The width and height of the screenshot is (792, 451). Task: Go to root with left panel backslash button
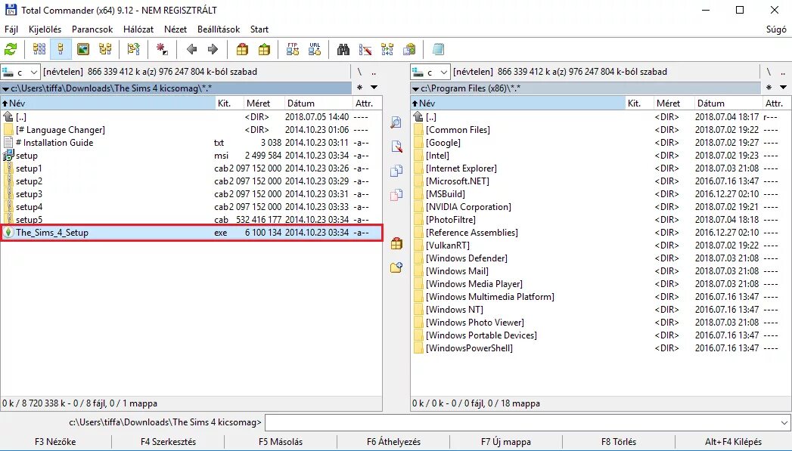pos(359,72)
